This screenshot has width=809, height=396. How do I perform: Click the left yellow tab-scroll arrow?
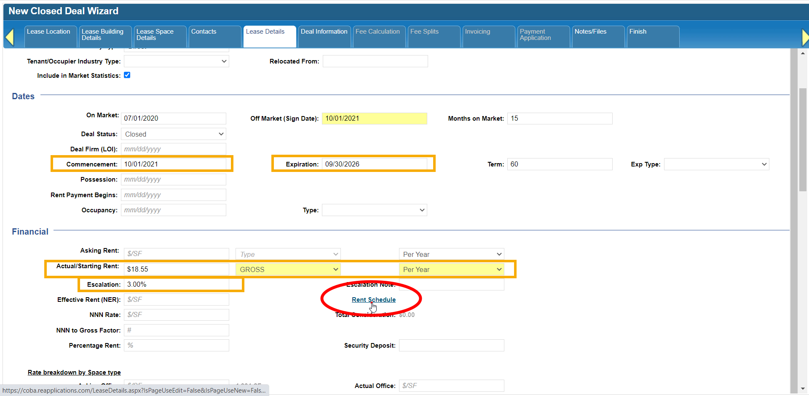point(10,37)
